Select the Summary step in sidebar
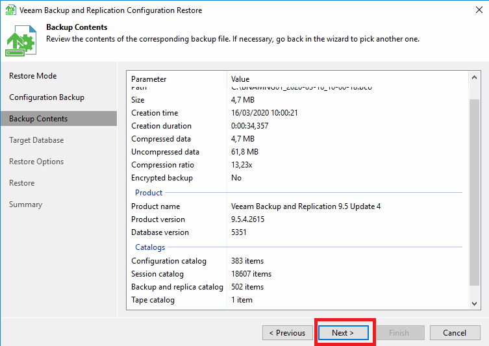Viewport: 489px width, 346px height. pyautogui.click(x=25, y=204)
